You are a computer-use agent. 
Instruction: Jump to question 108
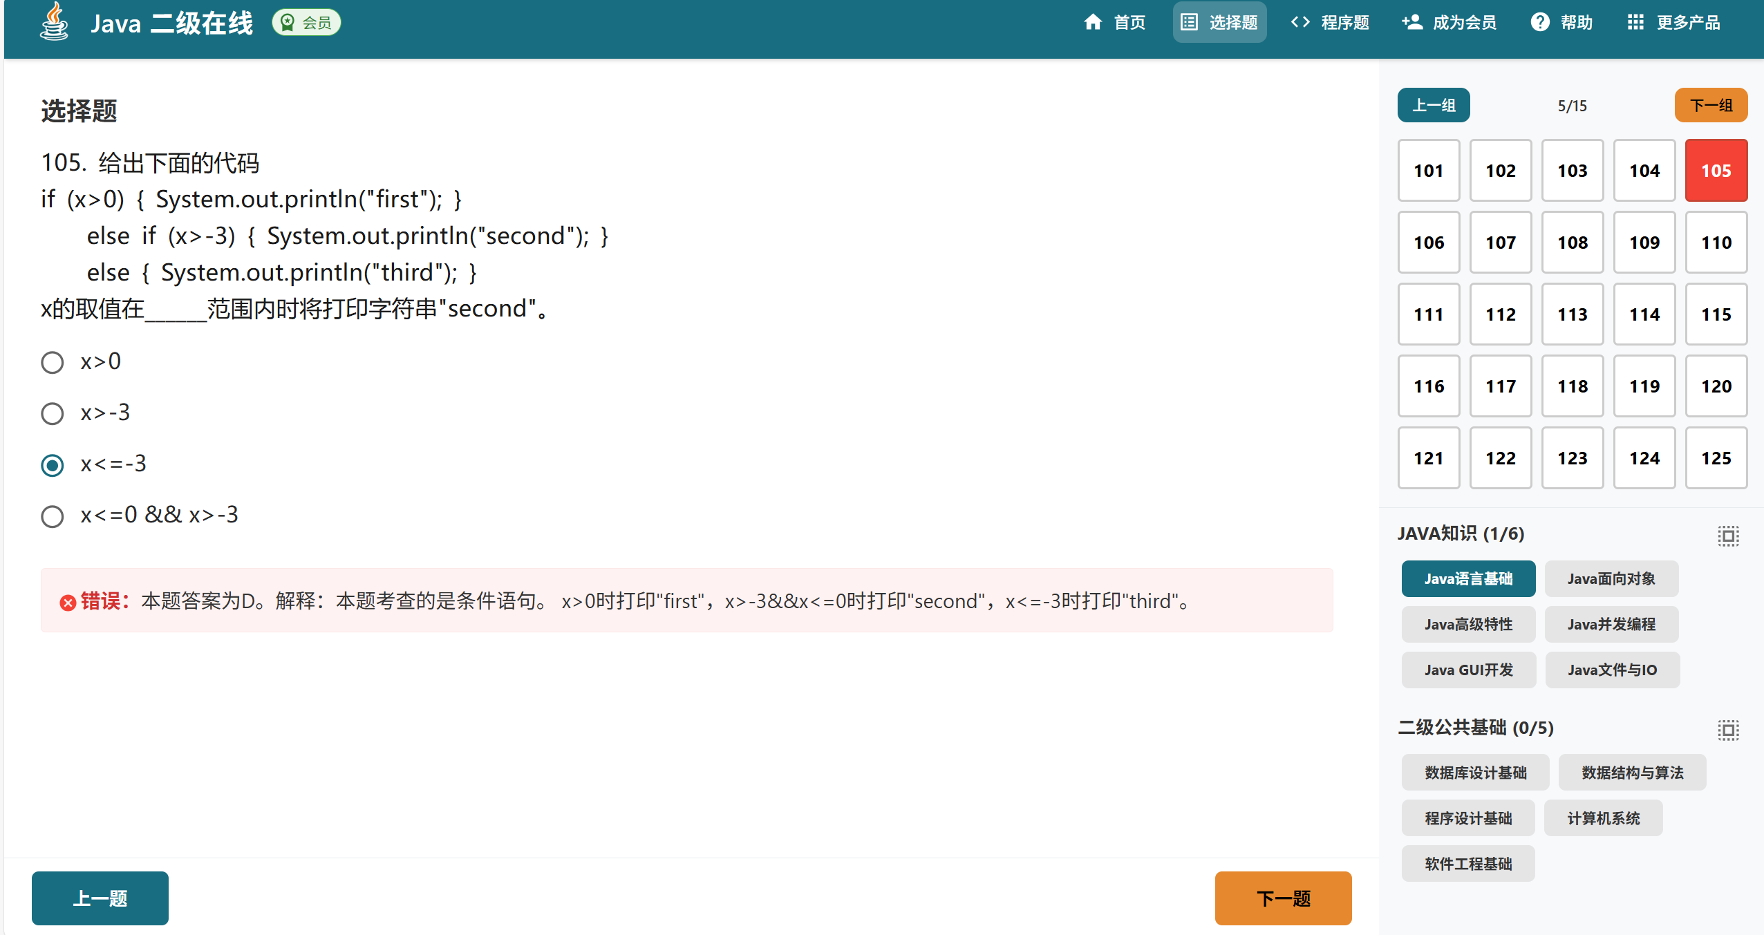(1573, 243)
